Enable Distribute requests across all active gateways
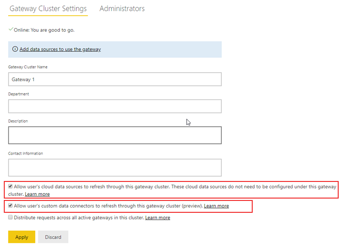The height and width of the screenshot is (247, 342). 10,218
